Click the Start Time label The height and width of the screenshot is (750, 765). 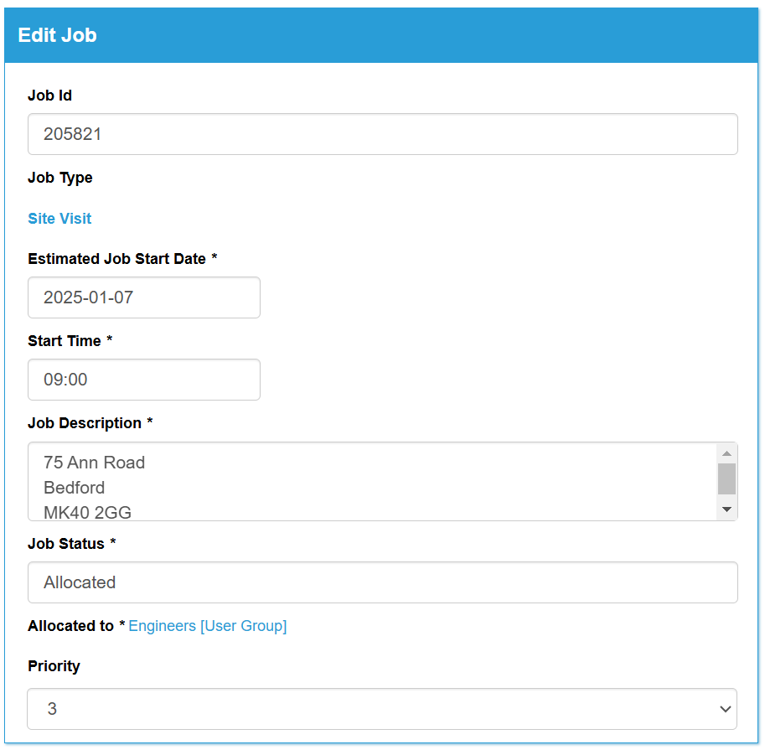pyautogui.click(x=65, y=340)
